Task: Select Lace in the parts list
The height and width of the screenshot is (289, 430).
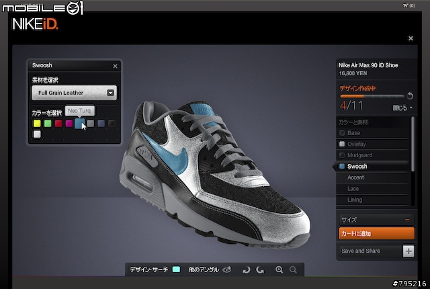Action: (373, 189)
